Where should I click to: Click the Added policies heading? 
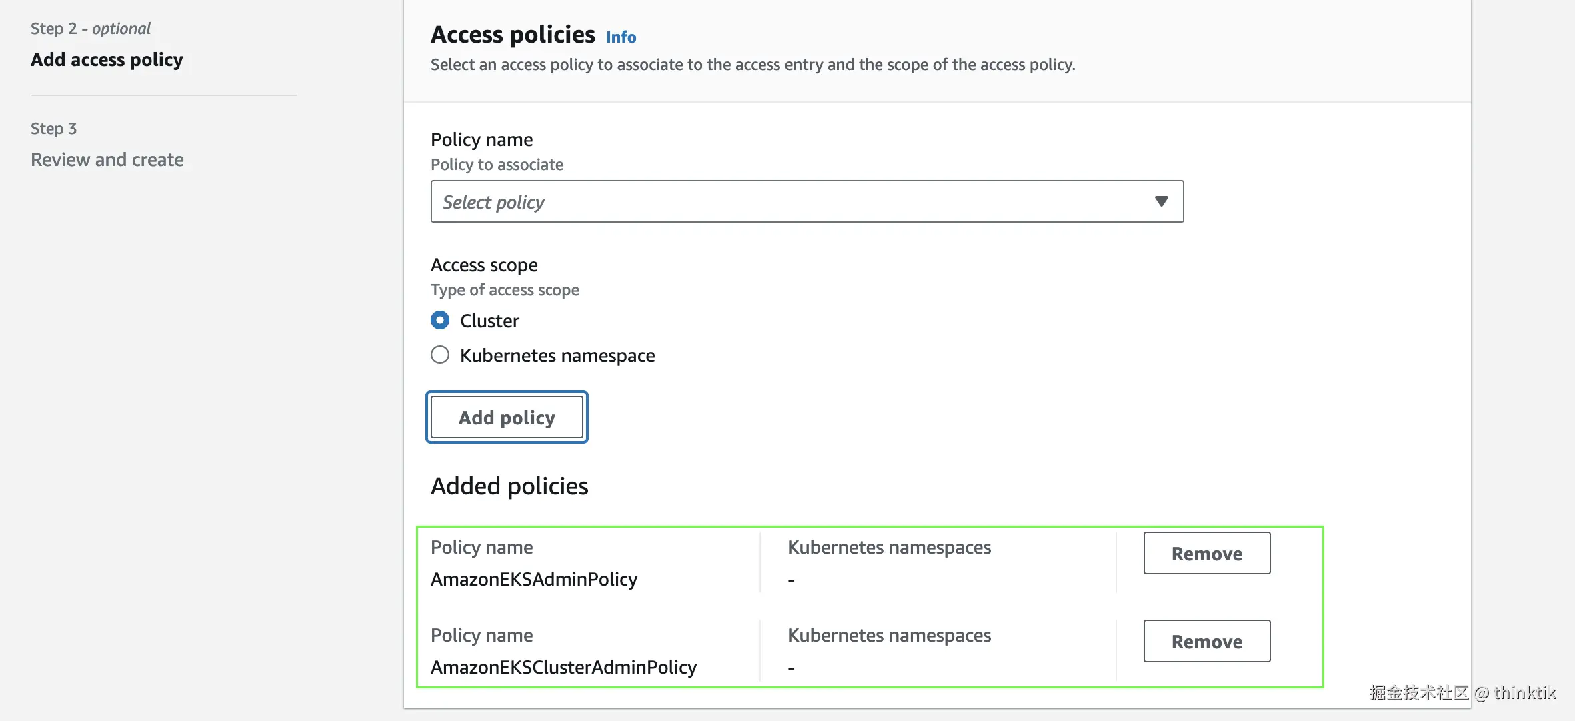tap(509, 486)
